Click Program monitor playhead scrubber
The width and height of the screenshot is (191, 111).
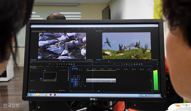(x=109, y=62)
